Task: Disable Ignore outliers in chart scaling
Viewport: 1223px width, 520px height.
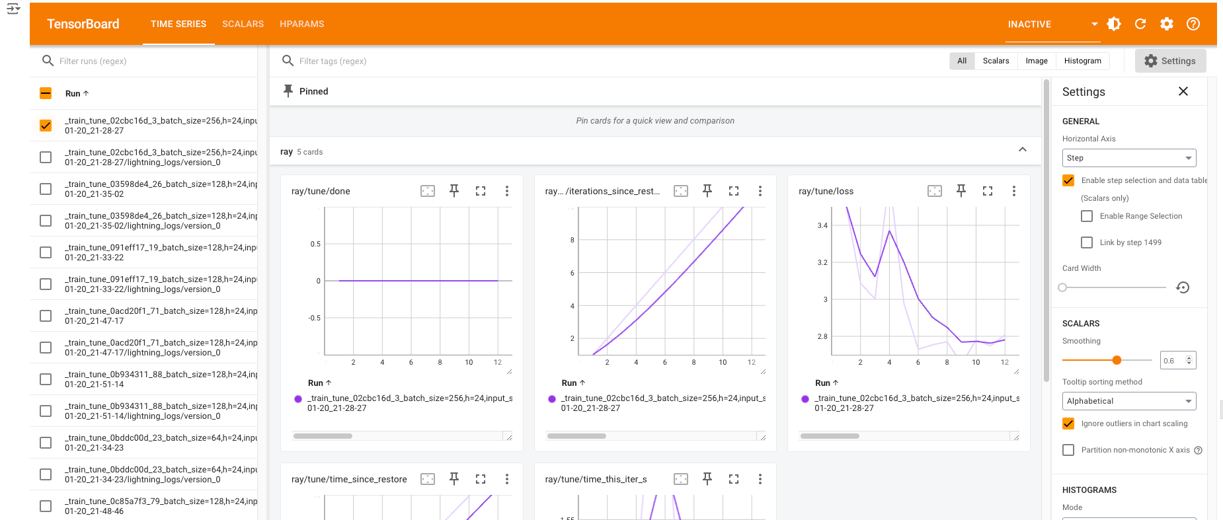Action: (x=1068, y=424)
